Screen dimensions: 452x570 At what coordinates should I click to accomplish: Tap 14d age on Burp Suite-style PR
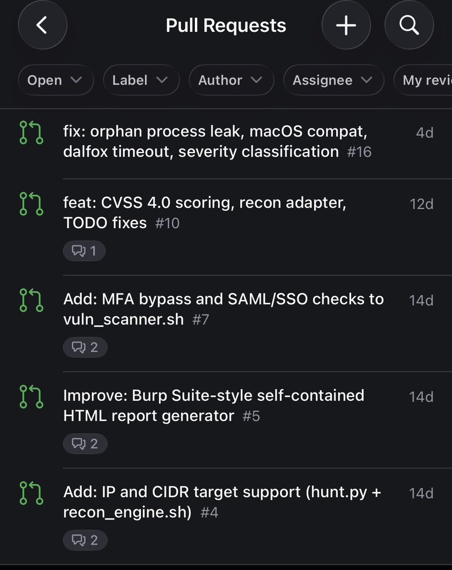click(x=421, y=396)
